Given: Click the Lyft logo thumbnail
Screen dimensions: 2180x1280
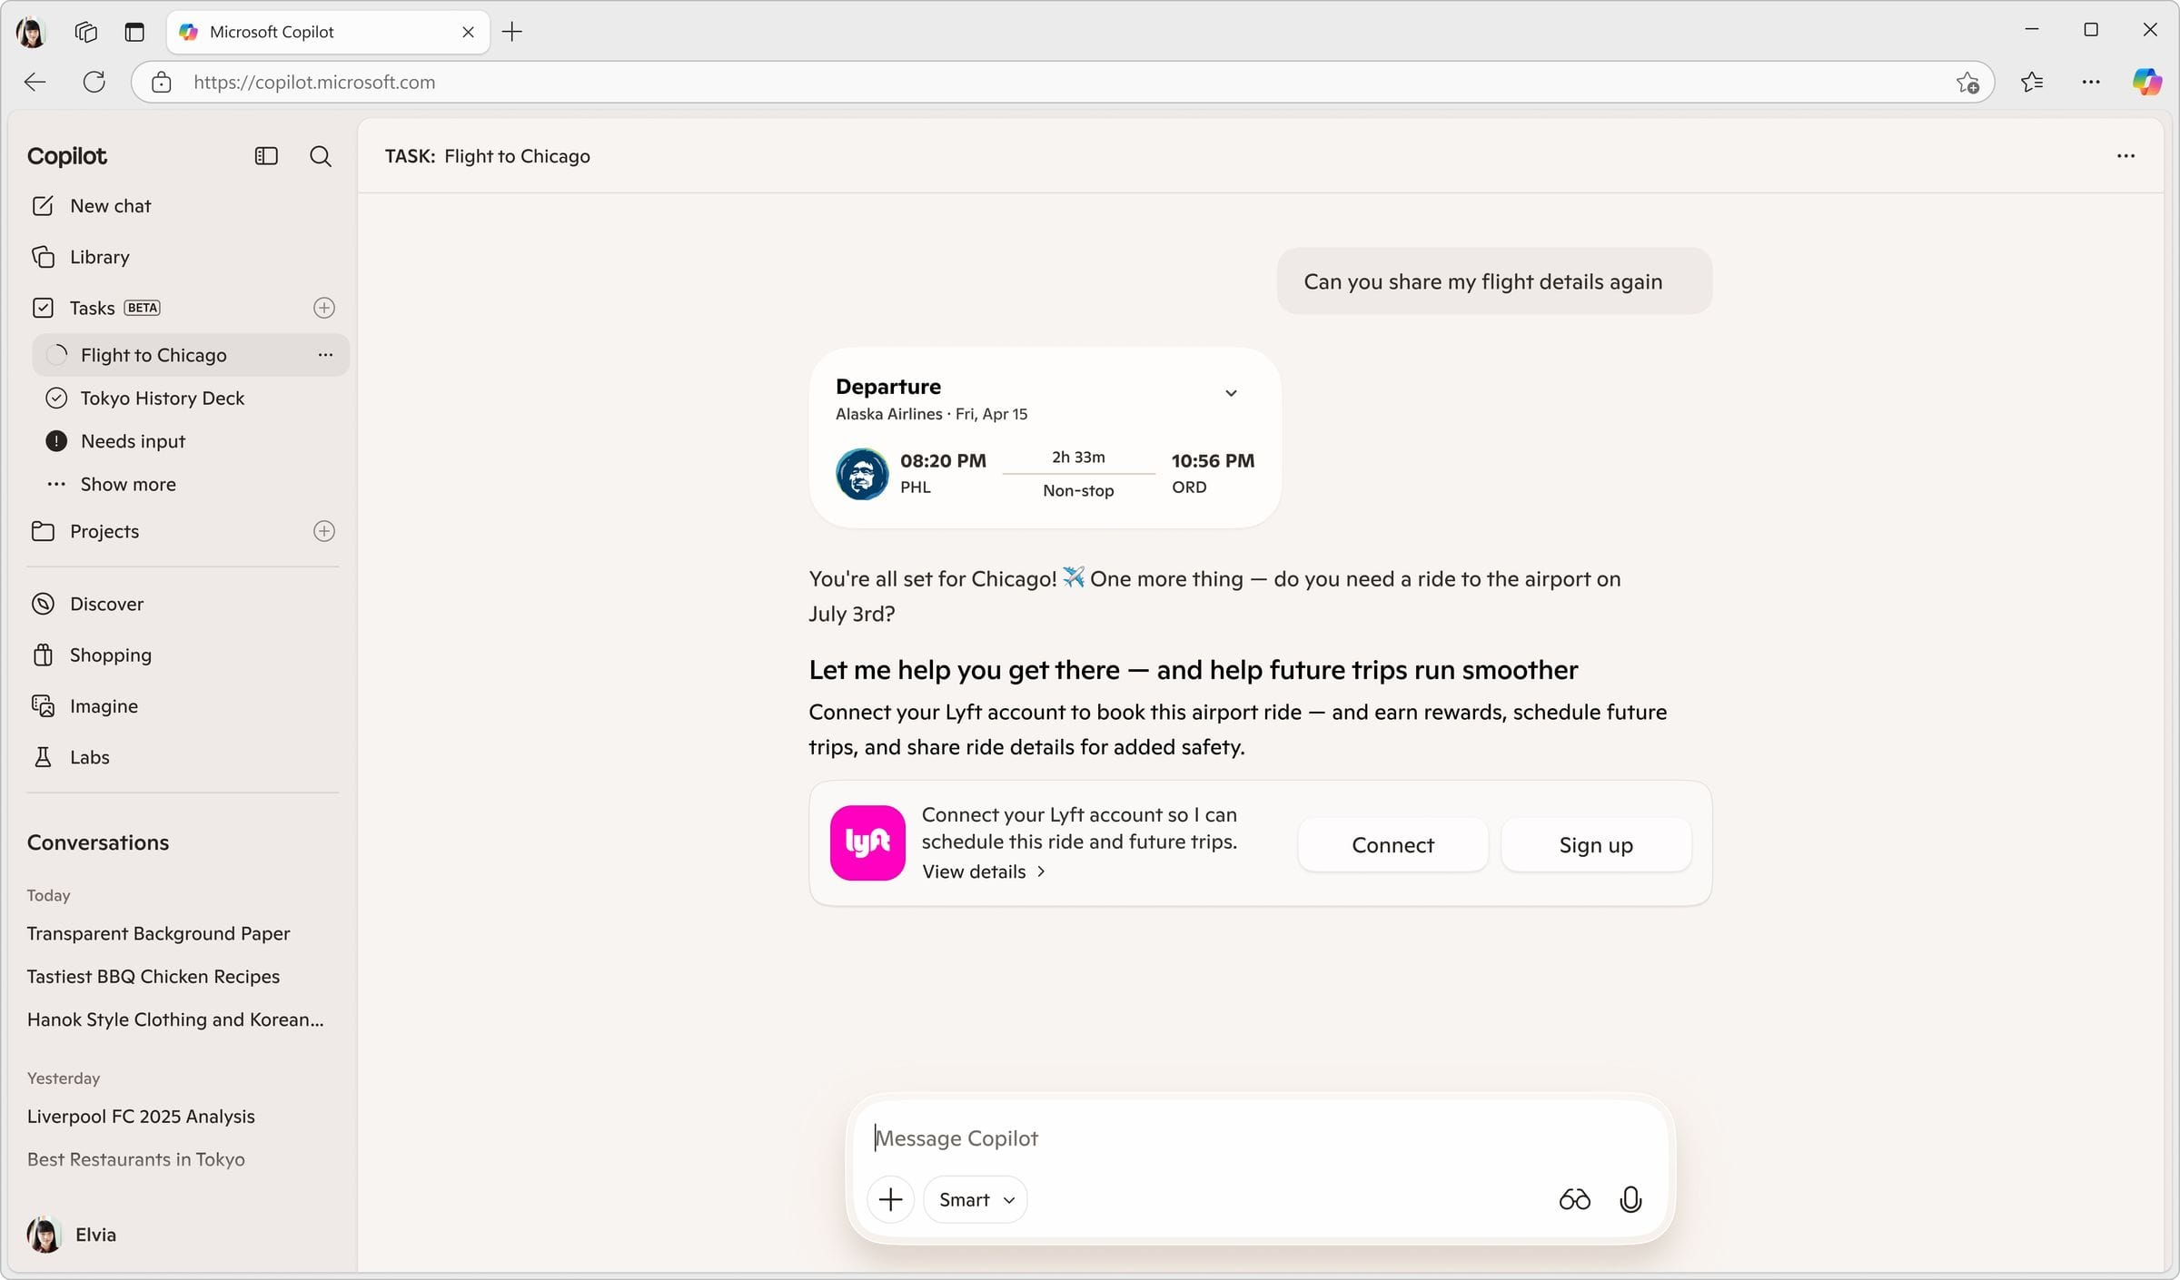Looking at the screenshot, I should (x=867, y=842).
